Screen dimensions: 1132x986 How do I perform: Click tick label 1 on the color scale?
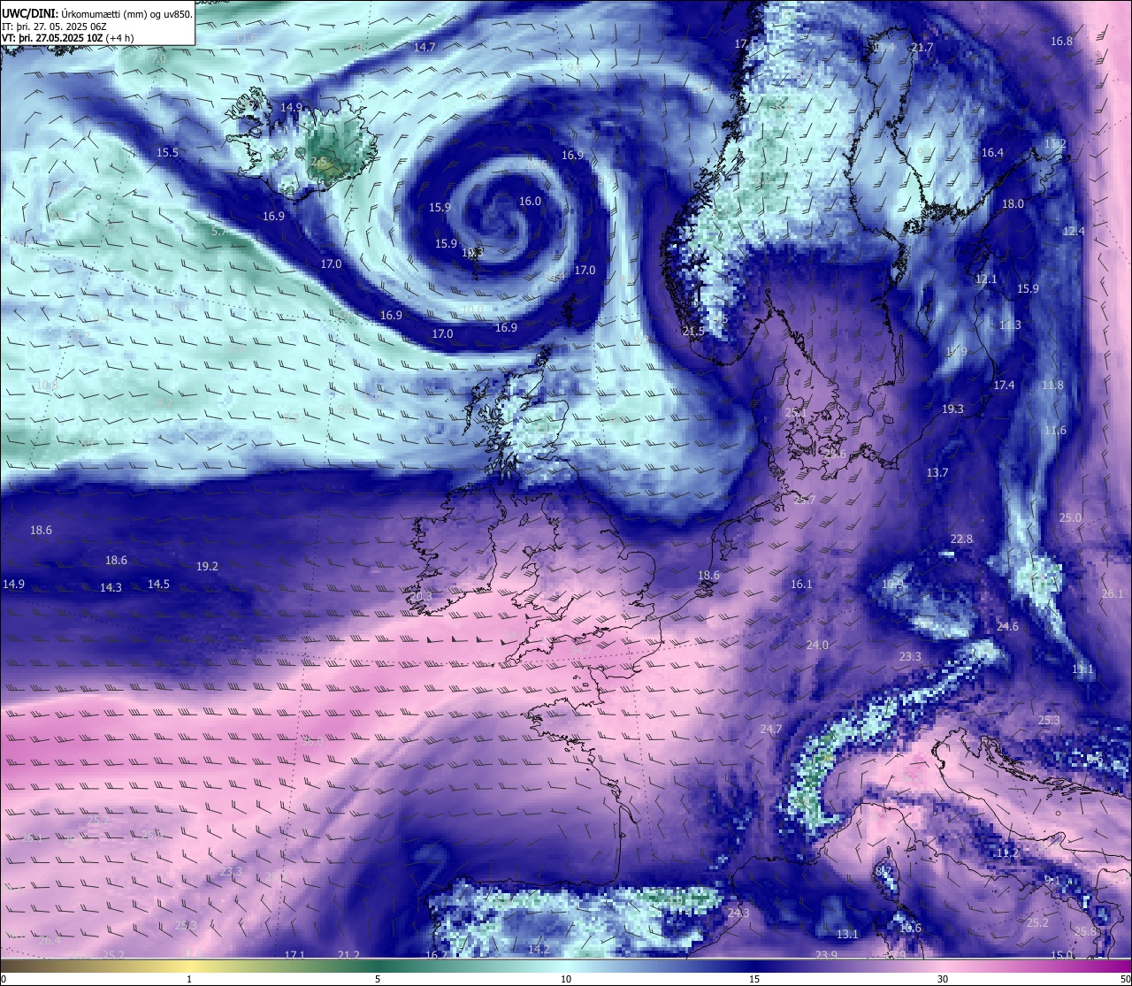coord(189,979)
